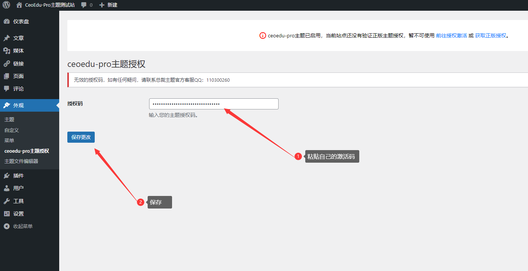Viewport: 528px width, 271px height.
Task: Click the wrench icon for 工具
Action: pos(7,201)
